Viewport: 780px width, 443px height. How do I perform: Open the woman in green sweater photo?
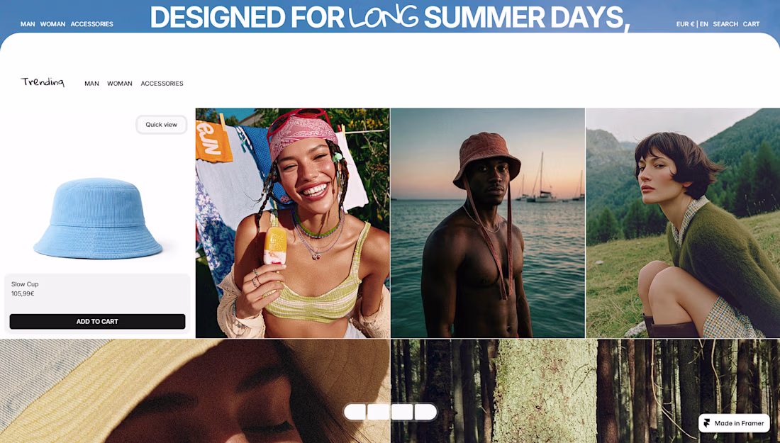pyautogui.click(x=683, y=223)
